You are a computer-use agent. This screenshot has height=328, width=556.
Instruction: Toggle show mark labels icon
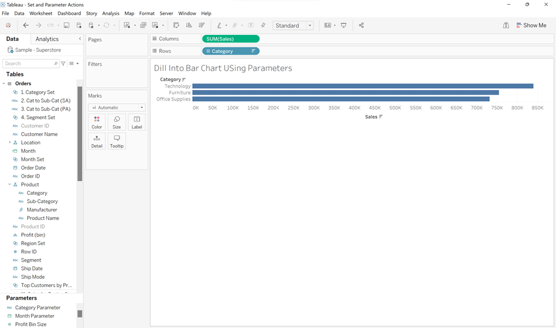(251, 25)
